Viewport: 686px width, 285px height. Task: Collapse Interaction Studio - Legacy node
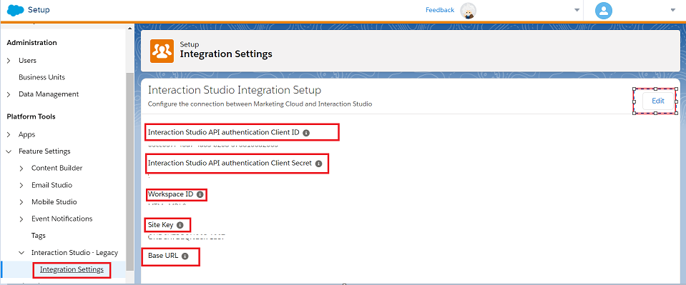point(21,253)
